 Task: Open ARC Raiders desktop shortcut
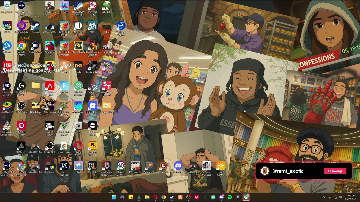click(50, 108)
